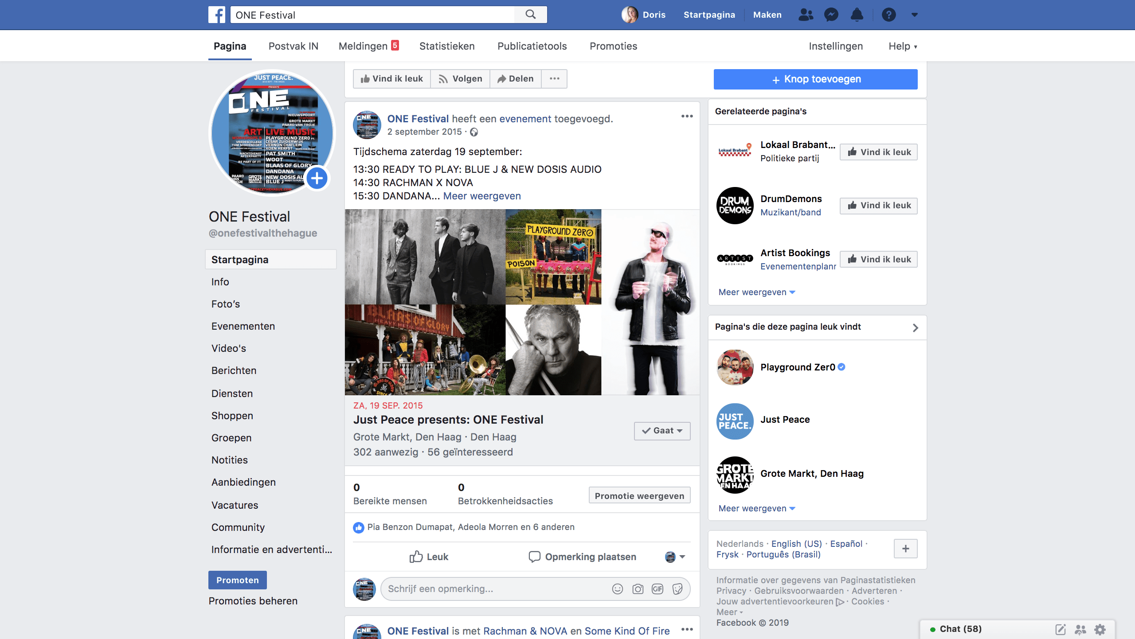Open the Gaat attendance dropdown

pyautogui.click(x=662, y=431)
